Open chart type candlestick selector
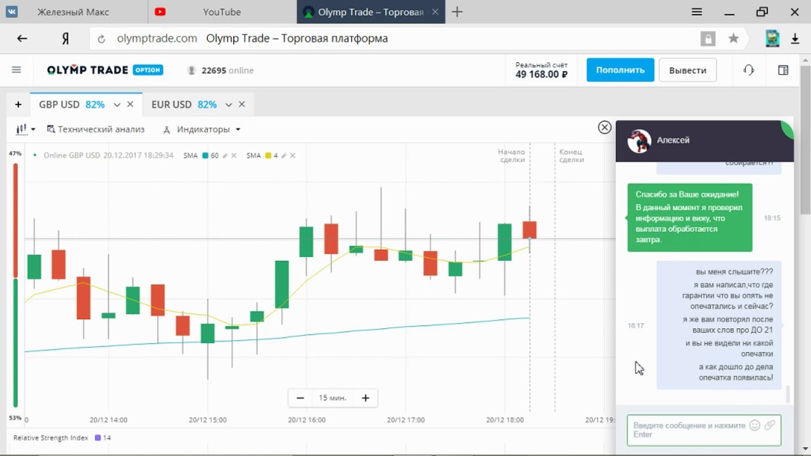 click(x=25, y=129)
